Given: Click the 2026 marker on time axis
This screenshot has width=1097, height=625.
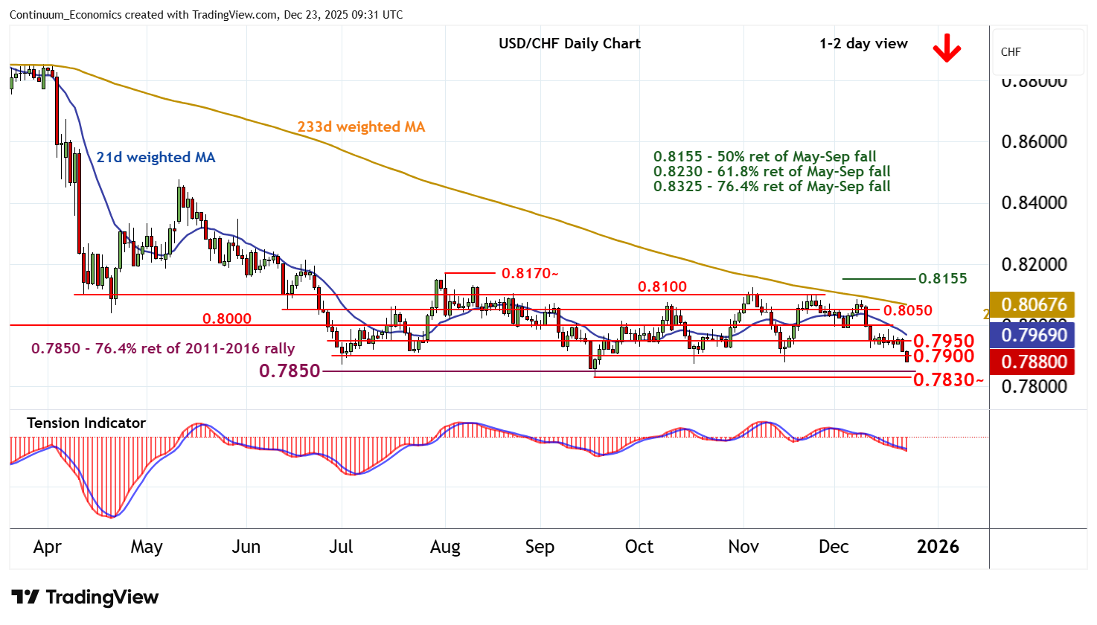Looking at the screenshot, I should point(938,547).
